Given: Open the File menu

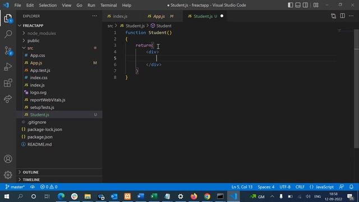Looking at the screenshot, I should 17,5.
